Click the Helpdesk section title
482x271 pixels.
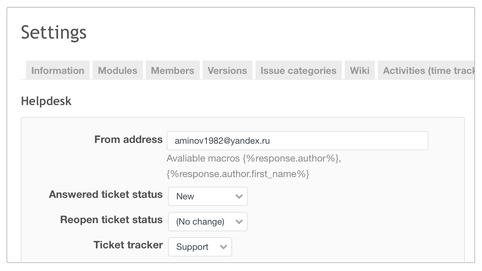coord(46,101)
